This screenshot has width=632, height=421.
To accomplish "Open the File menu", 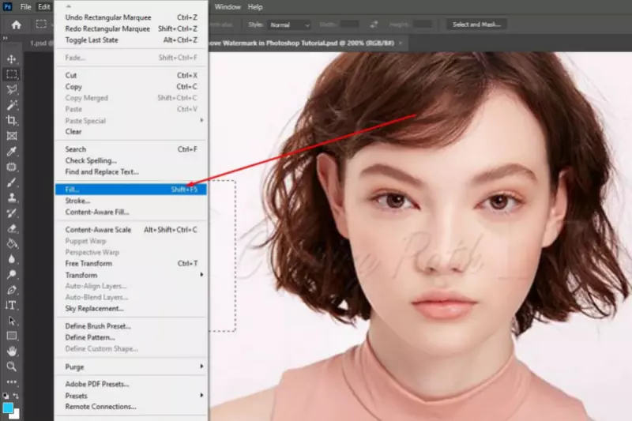I will coord(26,7).
